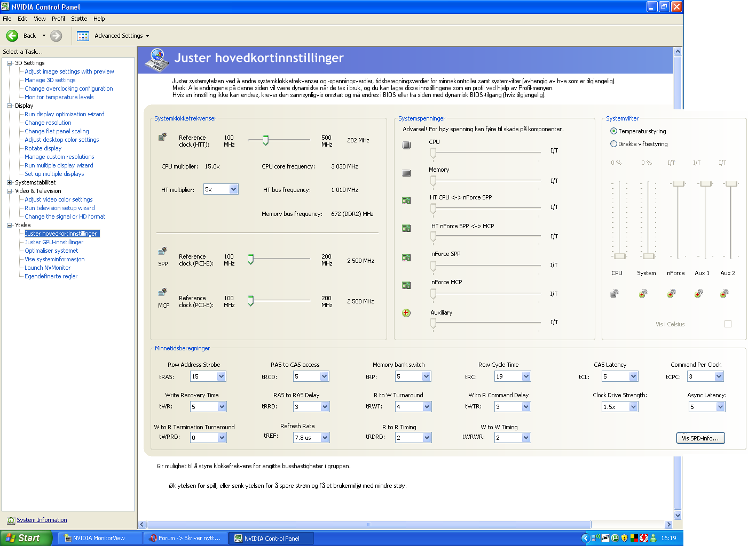Open the tRC Row Cycle Time dropdown
This screenshot has height=546, width=748.
click(526, 376)
